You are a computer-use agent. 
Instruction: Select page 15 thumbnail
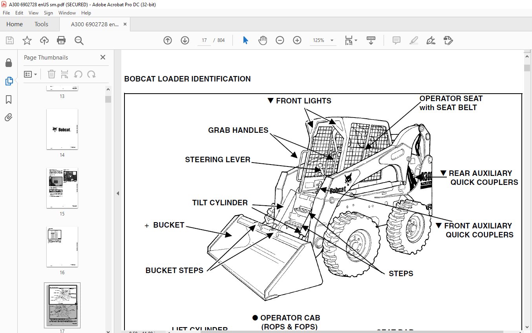coord(62,188)
